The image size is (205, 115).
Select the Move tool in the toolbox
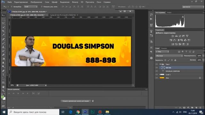click(3, 15)
